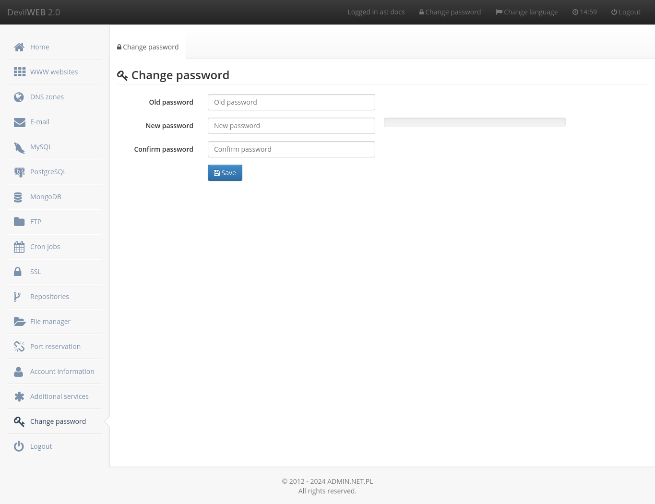Log out using the top-right Logout link
This screenshot has width=655, height=504.
(x=626, y=12)
